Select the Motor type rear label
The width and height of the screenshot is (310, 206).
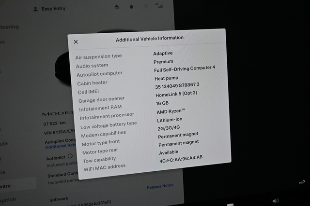100,151
